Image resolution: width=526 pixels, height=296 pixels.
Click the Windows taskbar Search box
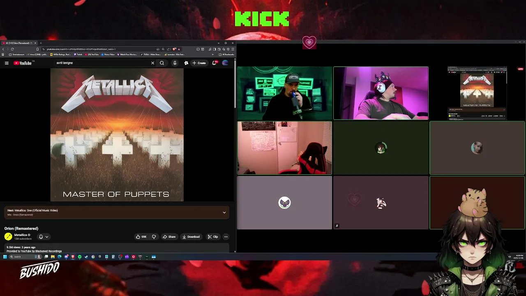tap(25, 257)
